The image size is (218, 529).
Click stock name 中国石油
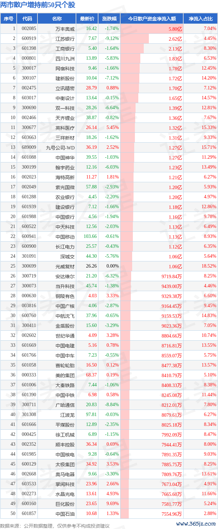coord(65,514)
